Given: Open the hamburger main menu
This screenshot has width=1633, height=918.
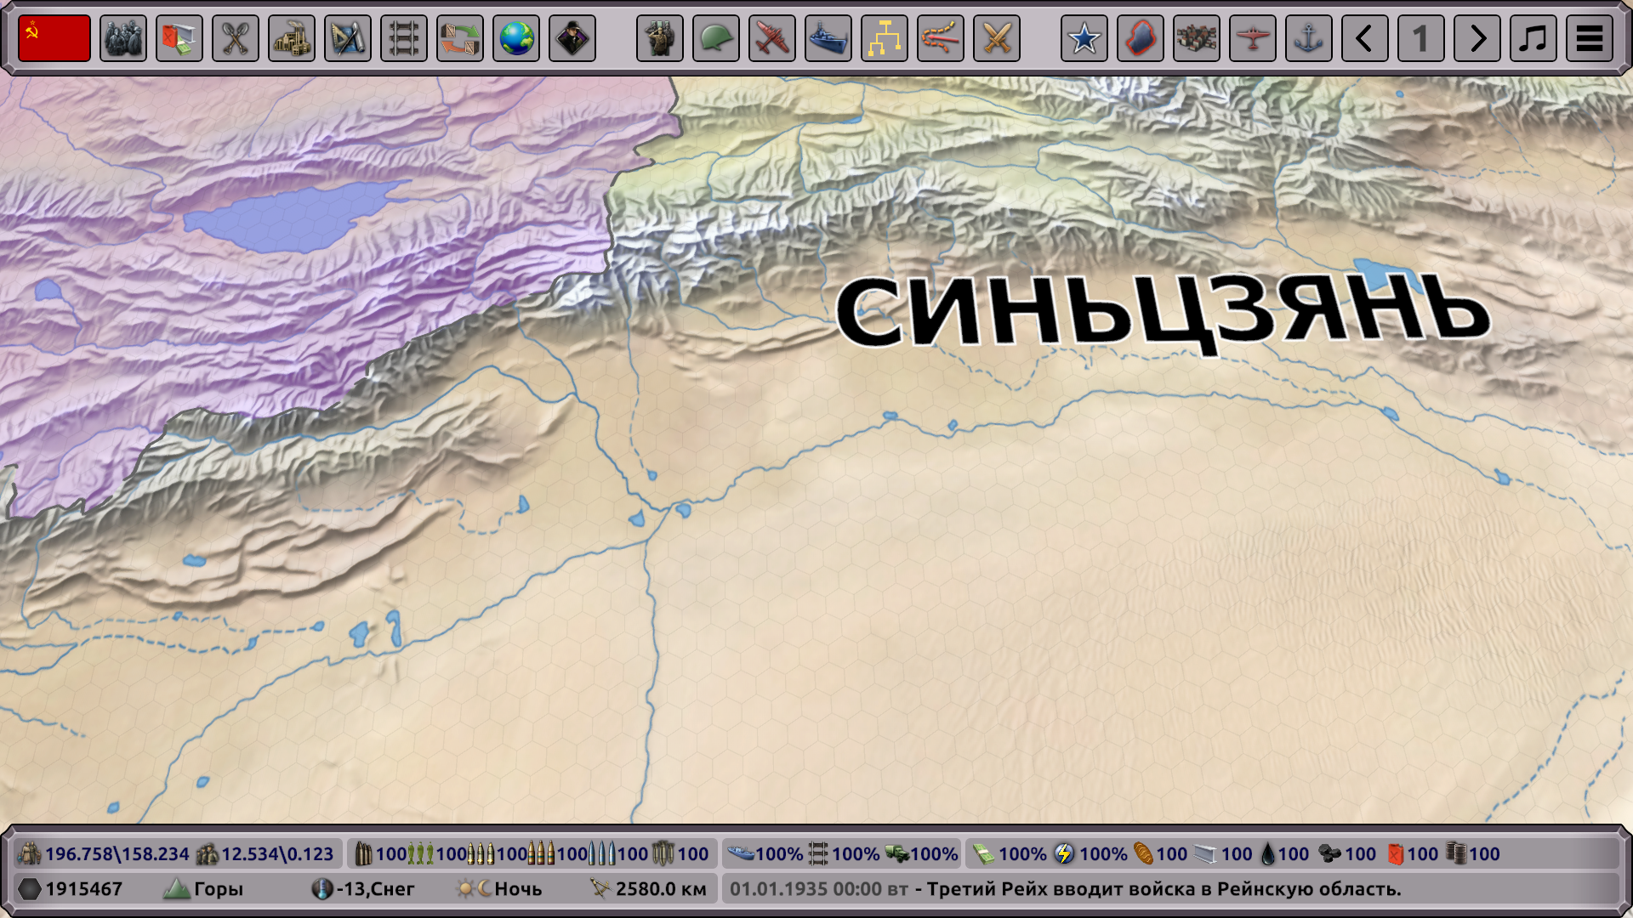Looking at the screenshot, I should coord(1590,38).
